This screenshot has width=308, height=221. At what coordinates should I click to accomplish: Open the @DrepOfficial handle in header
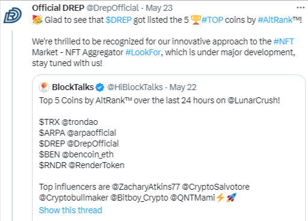click(x=112, y=8)
